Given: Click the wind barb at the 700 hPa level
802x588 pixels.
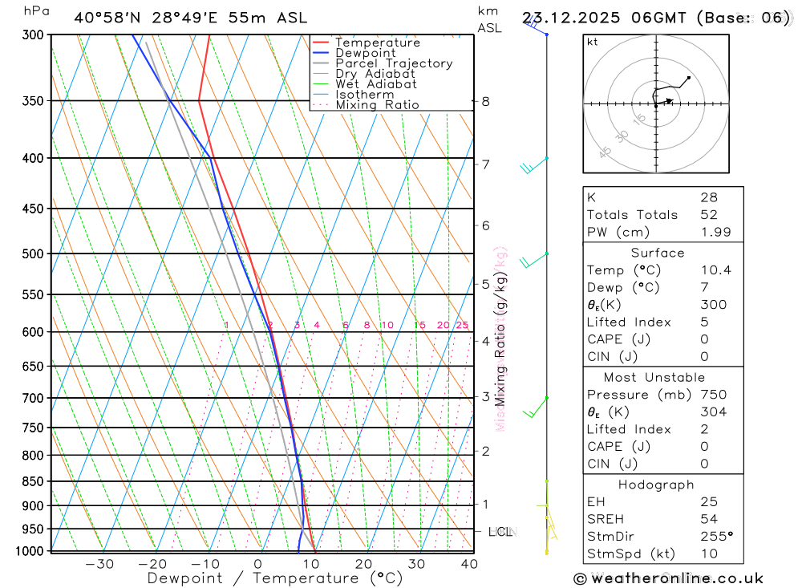Looking at the screenshot, I should (x=535, y=407).
